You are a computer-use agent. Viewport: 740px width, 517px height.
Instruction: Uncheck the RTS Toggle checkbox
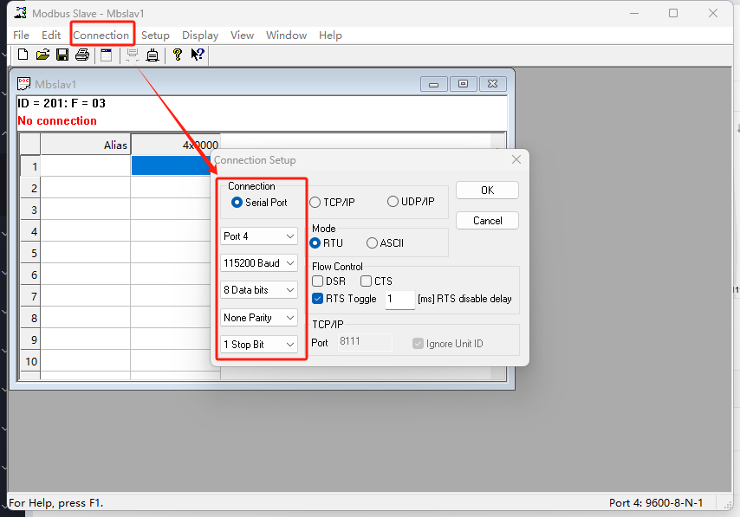(318, 299)
